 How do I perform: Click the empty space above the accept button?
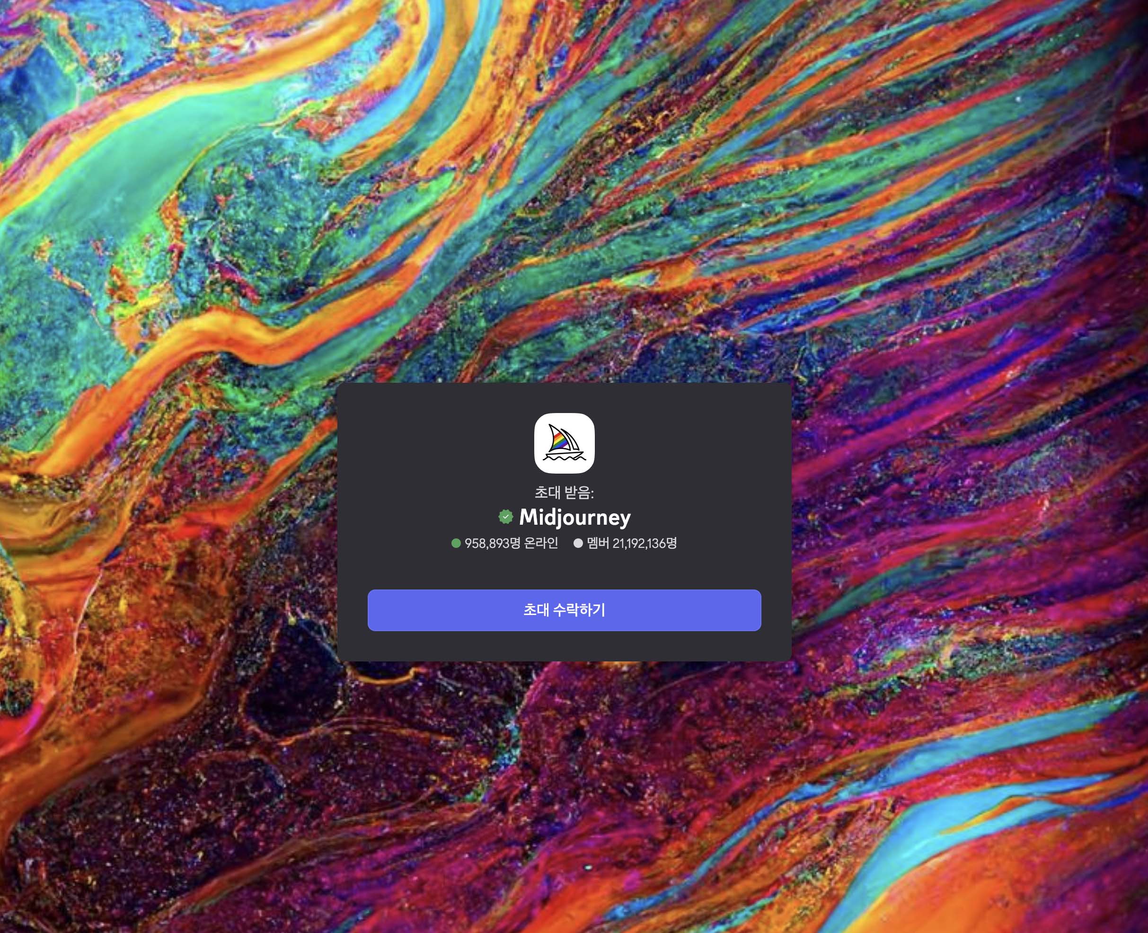click(x=564, y=570)
